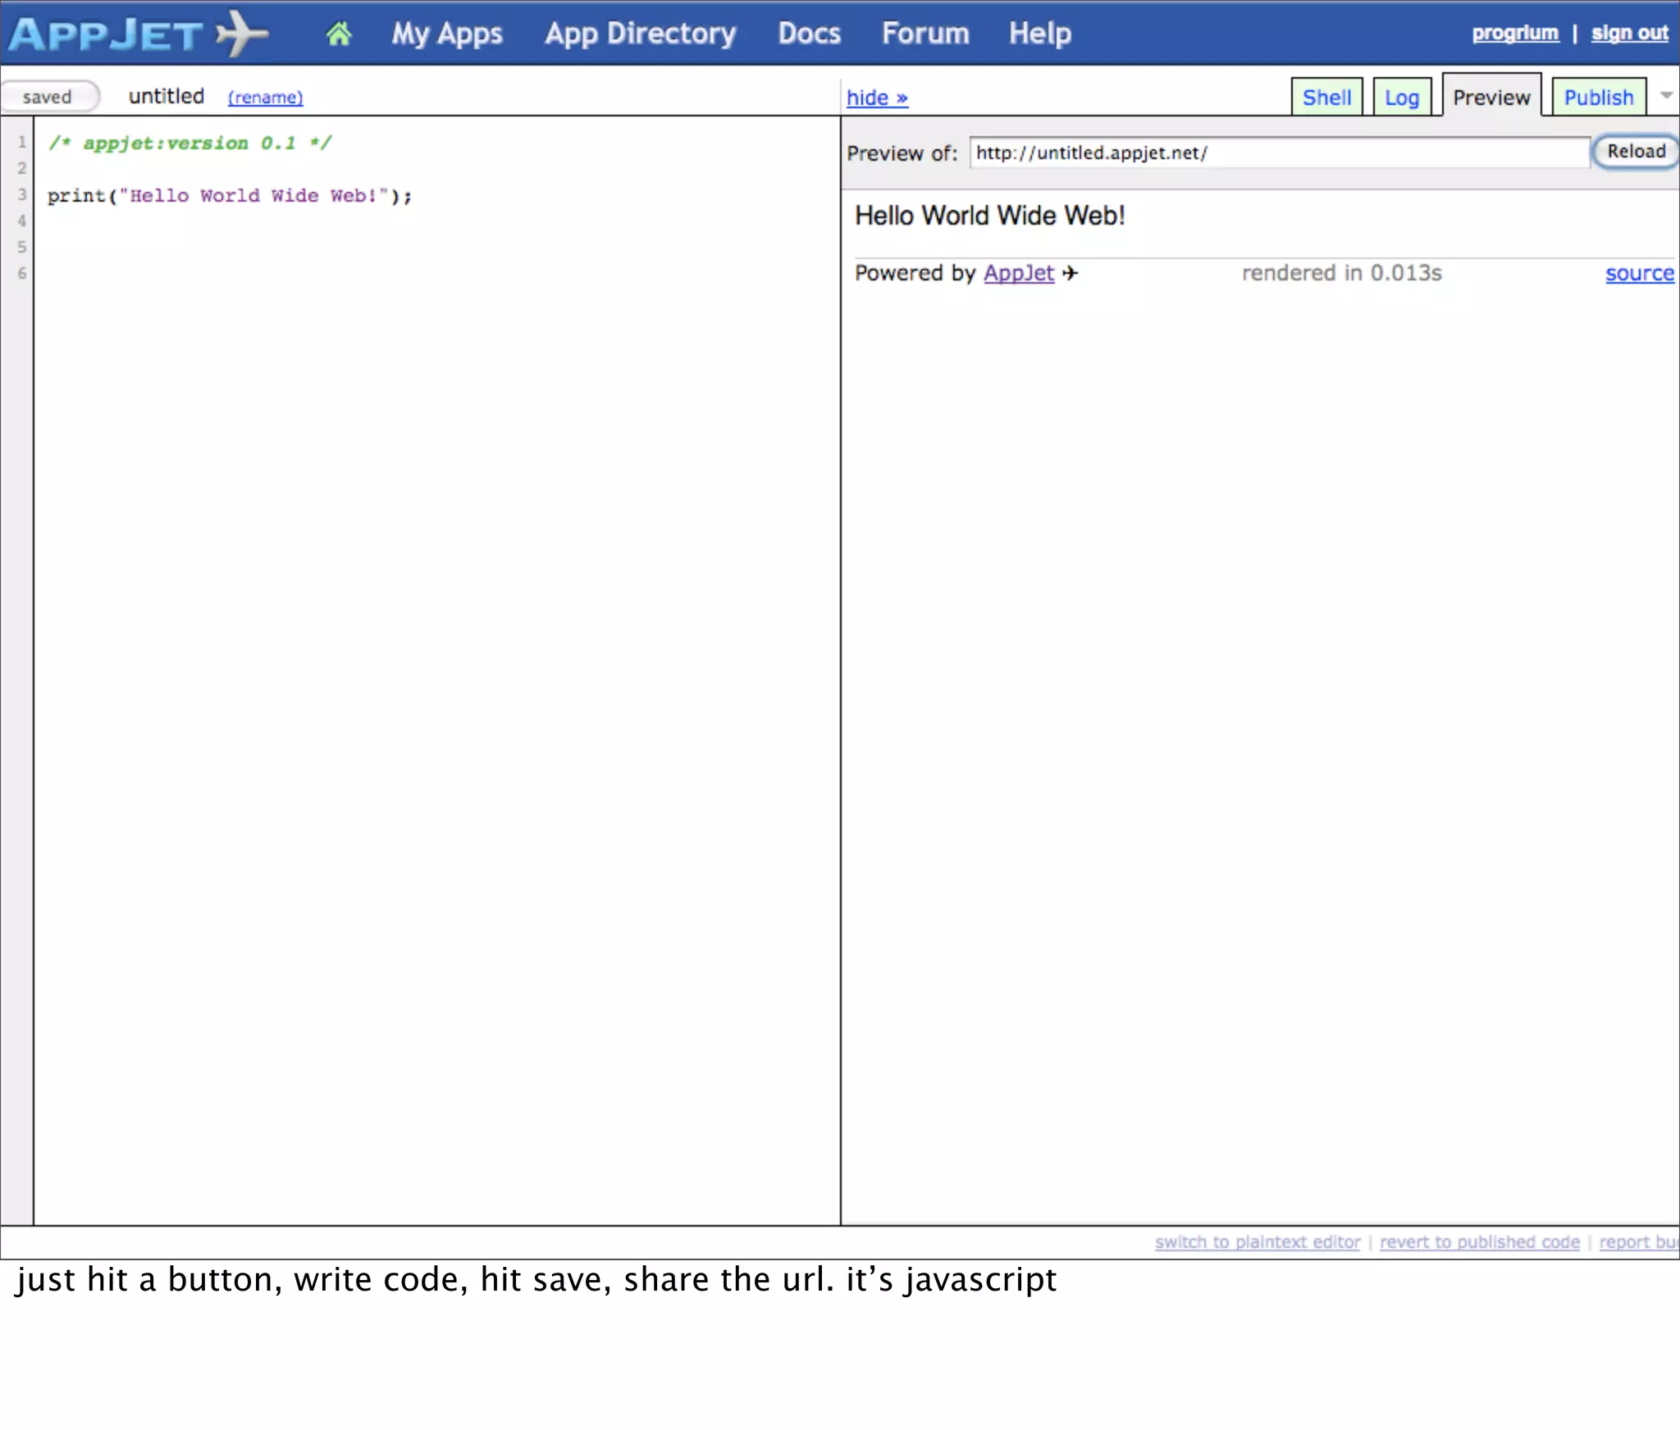Switch to the Log tab
1680x1430 pixels.
1401,98
